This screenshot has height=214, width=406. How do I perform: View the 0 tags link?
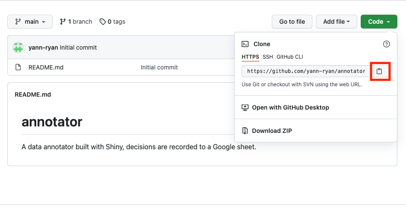pos(112,22)
